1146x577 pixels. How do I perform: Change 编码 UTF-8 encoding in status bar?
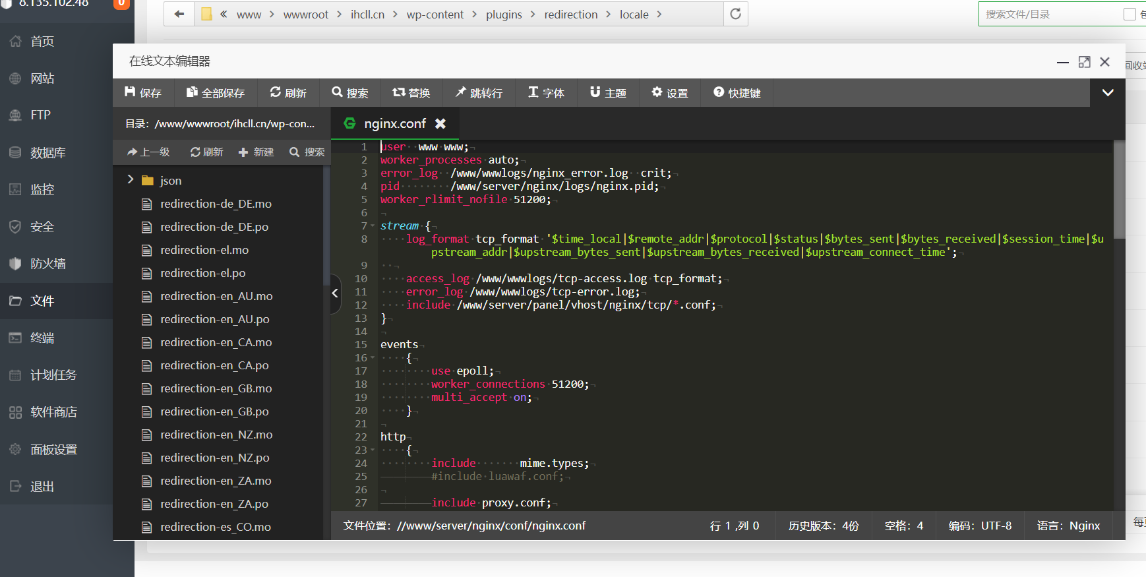pyautogui.click(x=980, y=526)
